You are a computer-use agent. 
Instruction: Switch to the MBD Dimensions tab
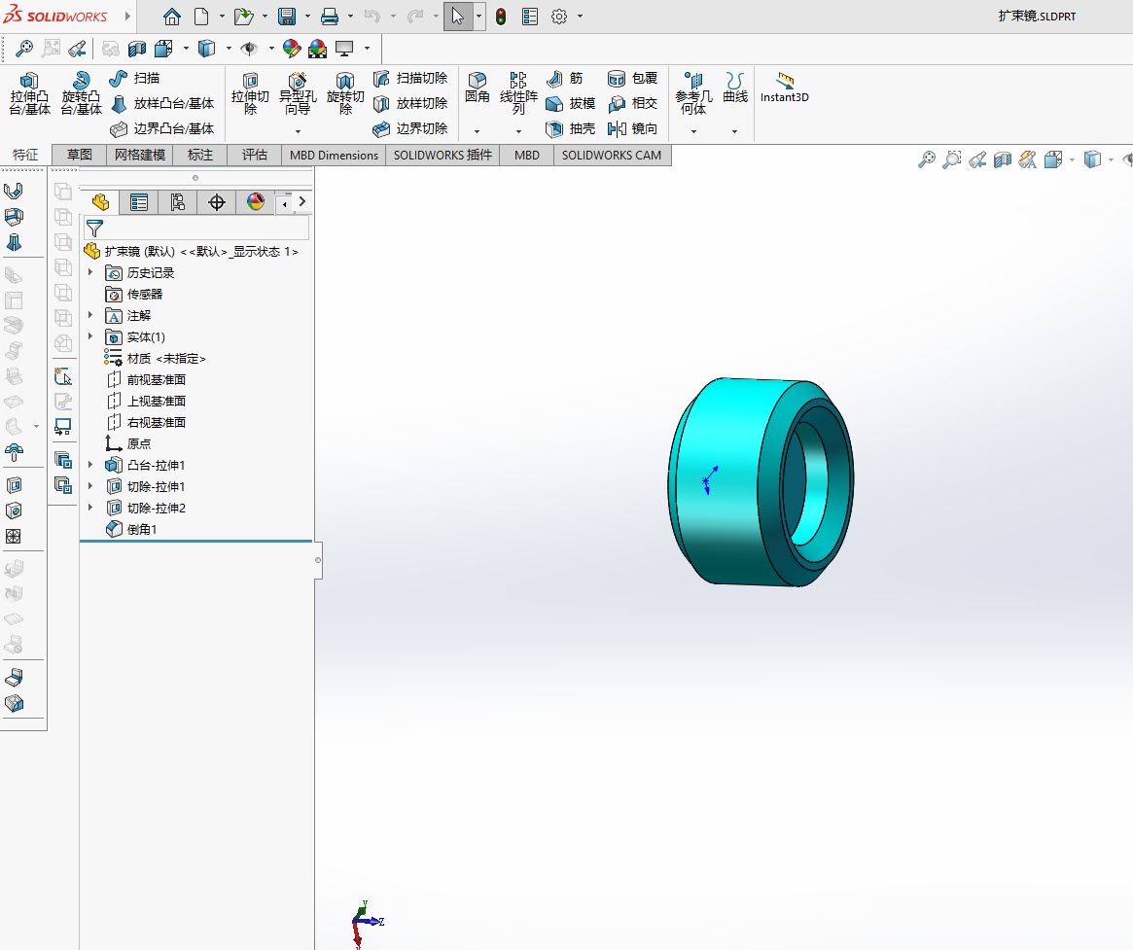pos(334,155)
